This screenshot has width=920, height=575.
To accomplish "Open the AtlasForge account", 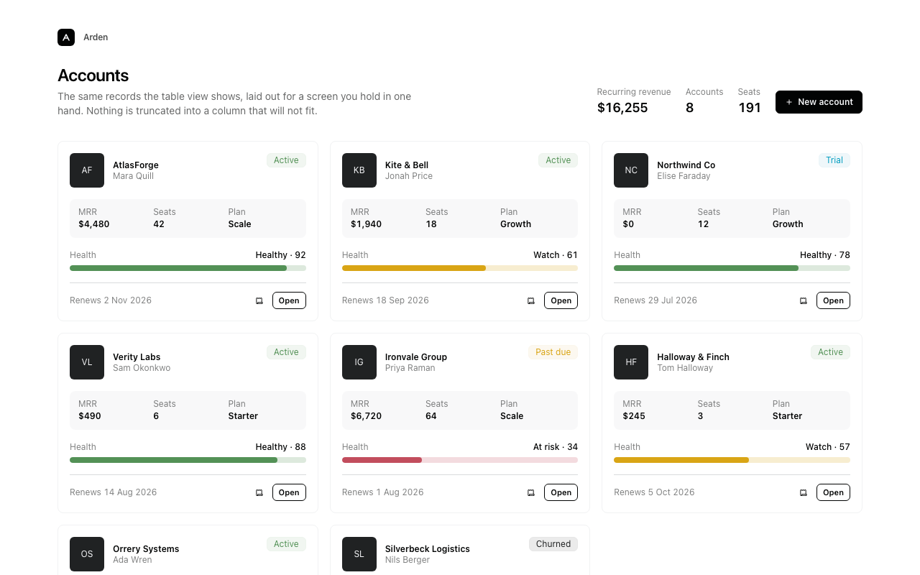I will [289, 300].
